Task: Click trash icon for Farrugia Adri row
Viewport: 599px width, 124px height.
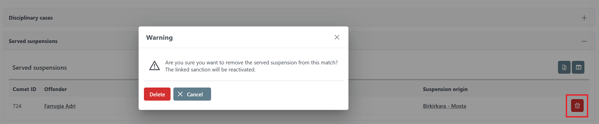Action: (577, 106)
